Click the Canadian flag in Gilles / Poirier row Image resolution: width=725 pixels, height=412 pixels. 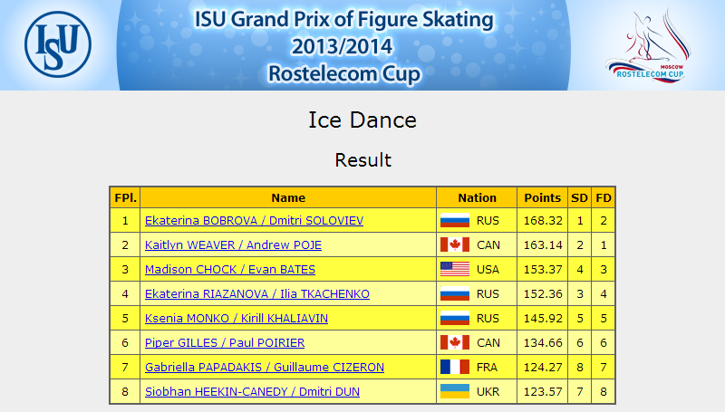point(455,342)
